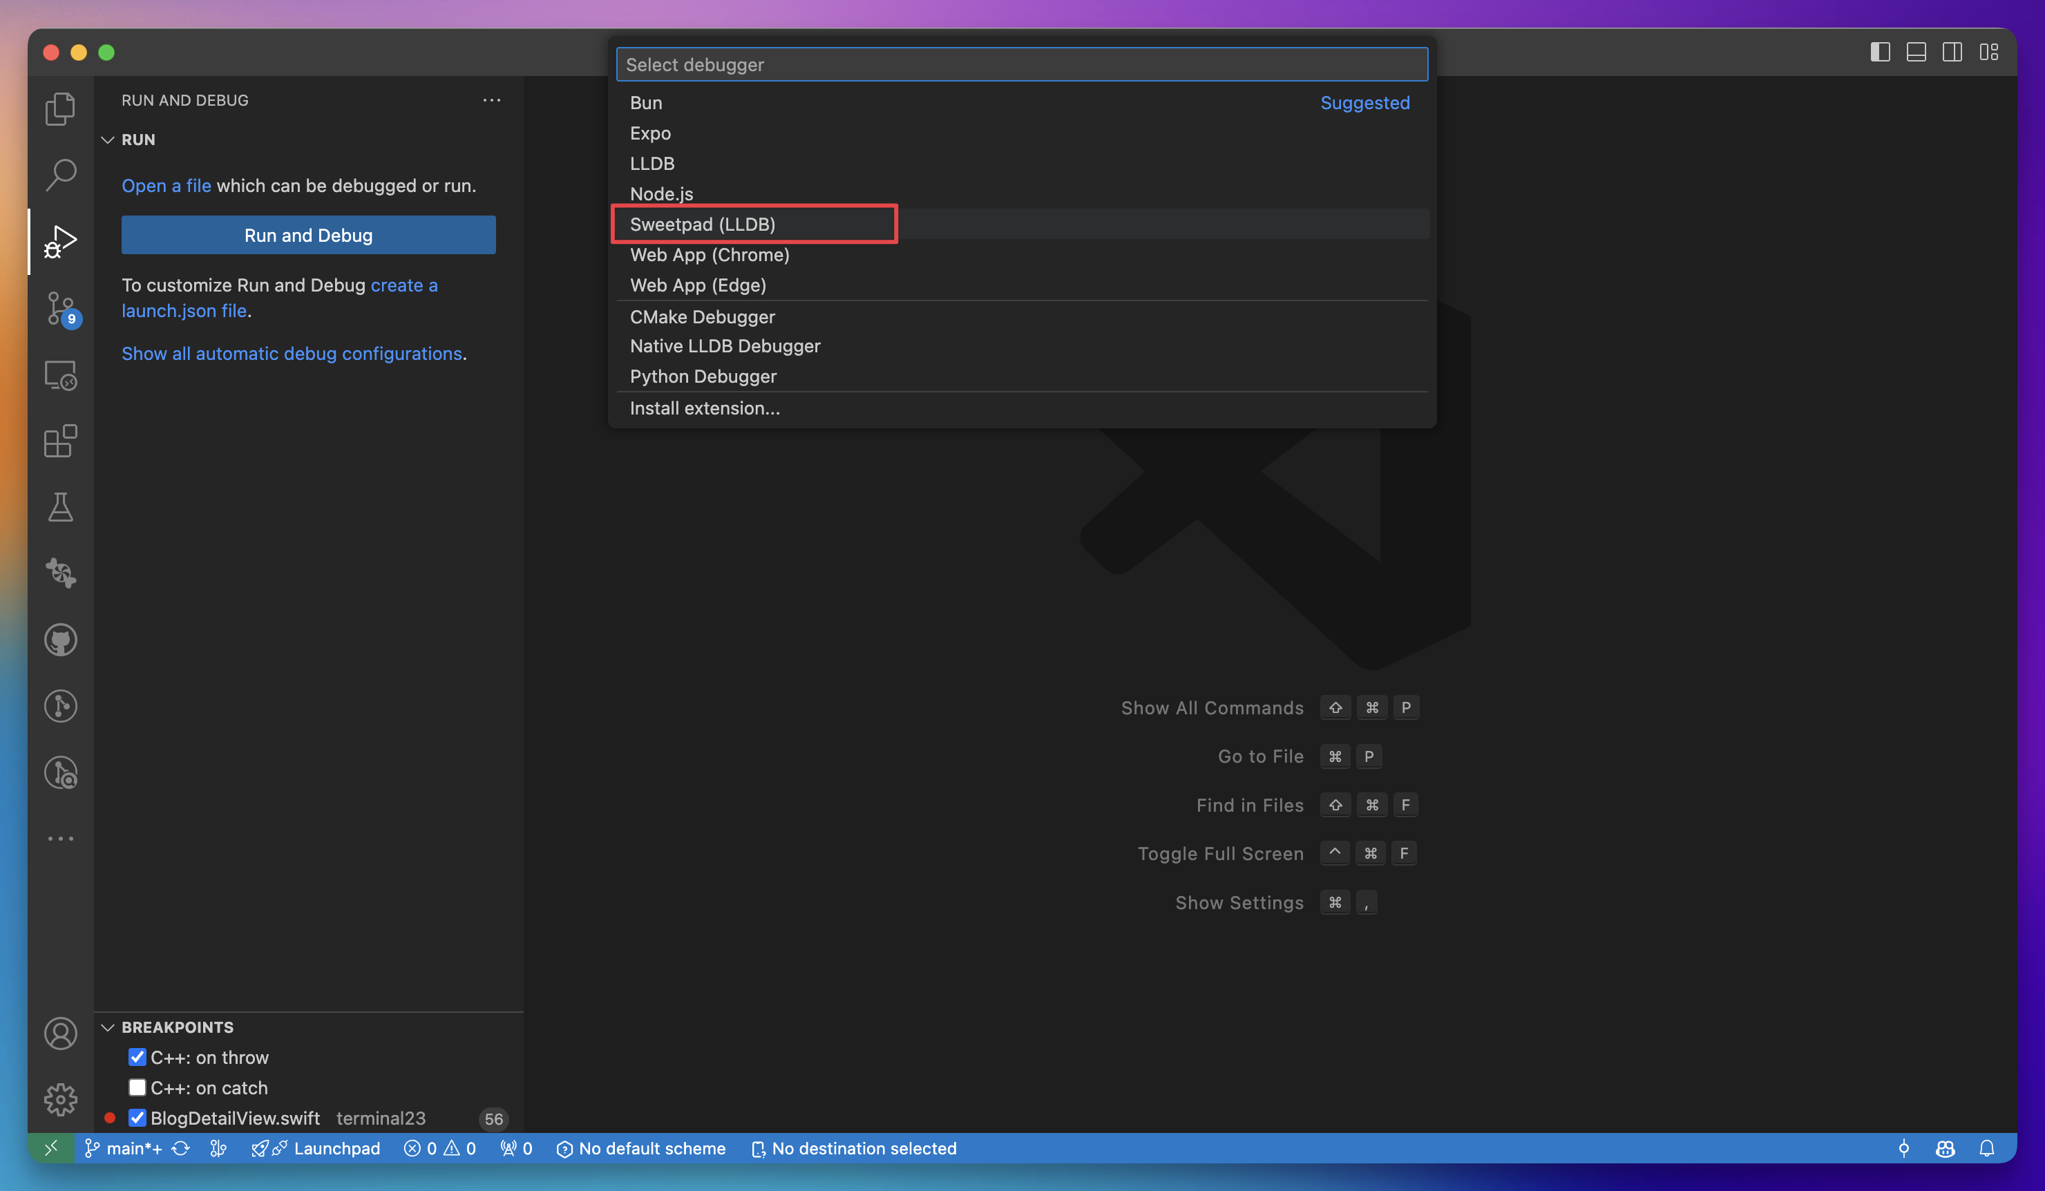Click the Manage gear icon
Screen dimensions: 2045x1191
pyautogui.click(x=60, y=1099)
